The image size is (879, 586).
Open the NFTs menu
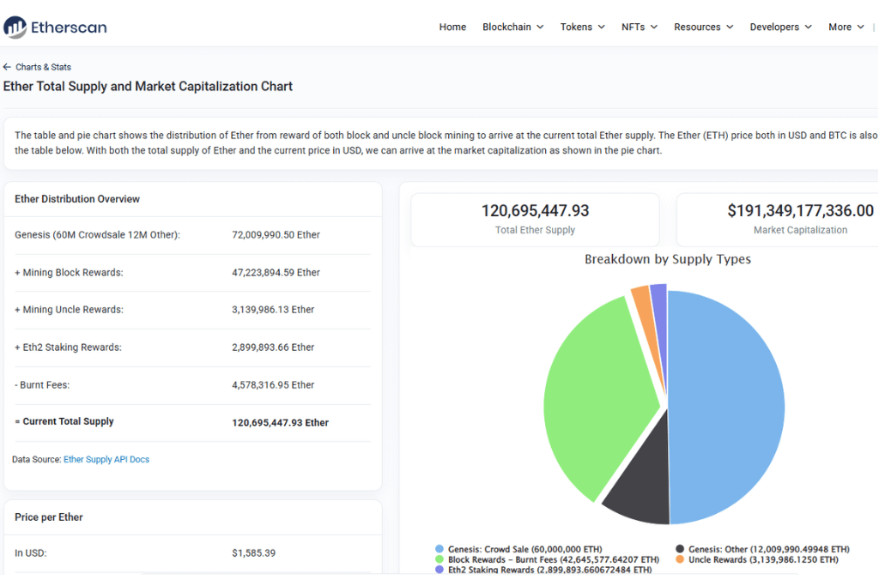[x=639, y=27]
